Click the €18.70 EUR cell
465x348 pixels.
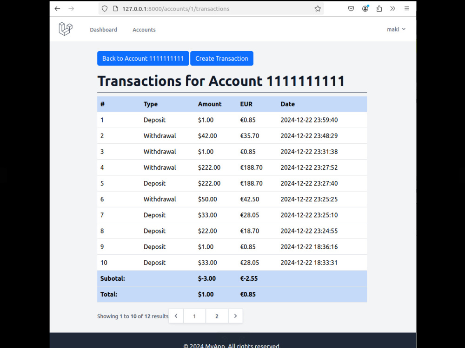click(249, 231)
